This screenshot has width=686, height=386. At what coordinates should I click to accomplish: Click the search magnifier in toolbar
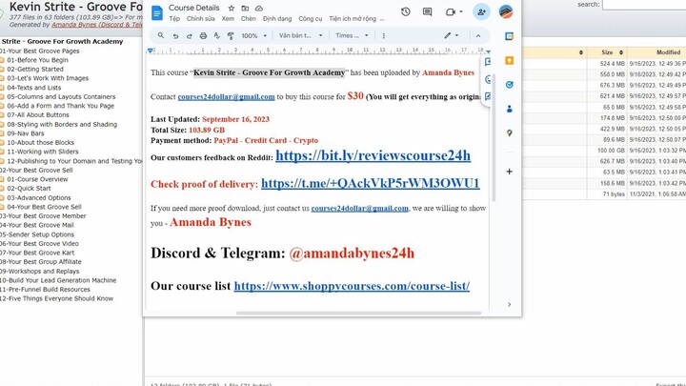(161, 35)
